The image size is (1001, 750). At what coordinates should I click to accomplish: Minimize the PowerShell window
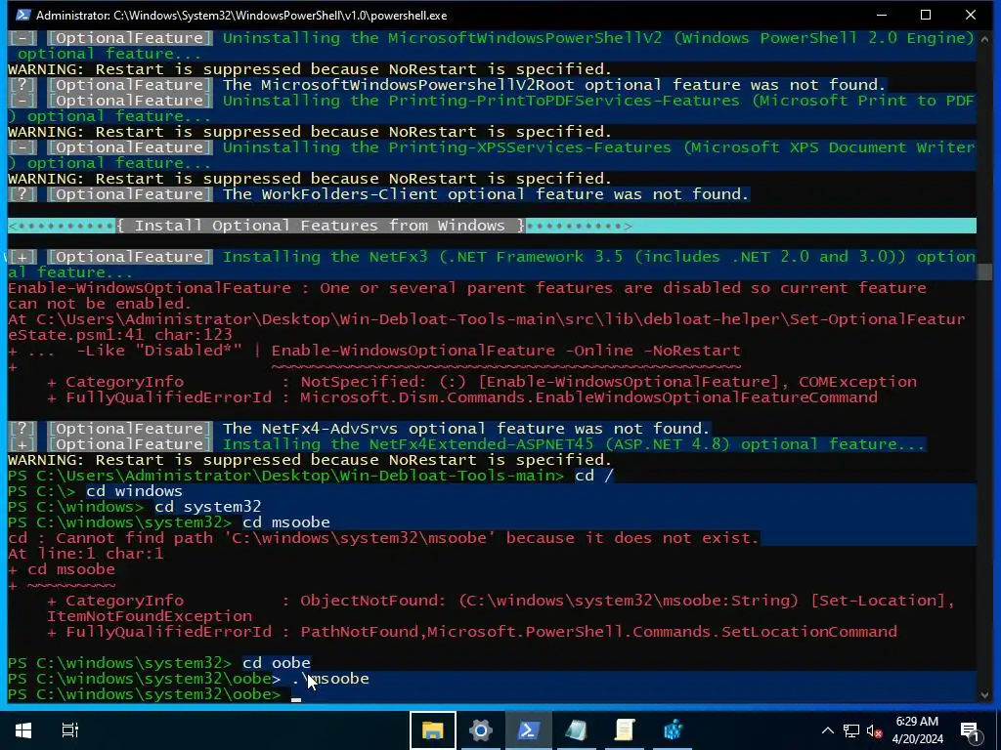click(882, 15)
